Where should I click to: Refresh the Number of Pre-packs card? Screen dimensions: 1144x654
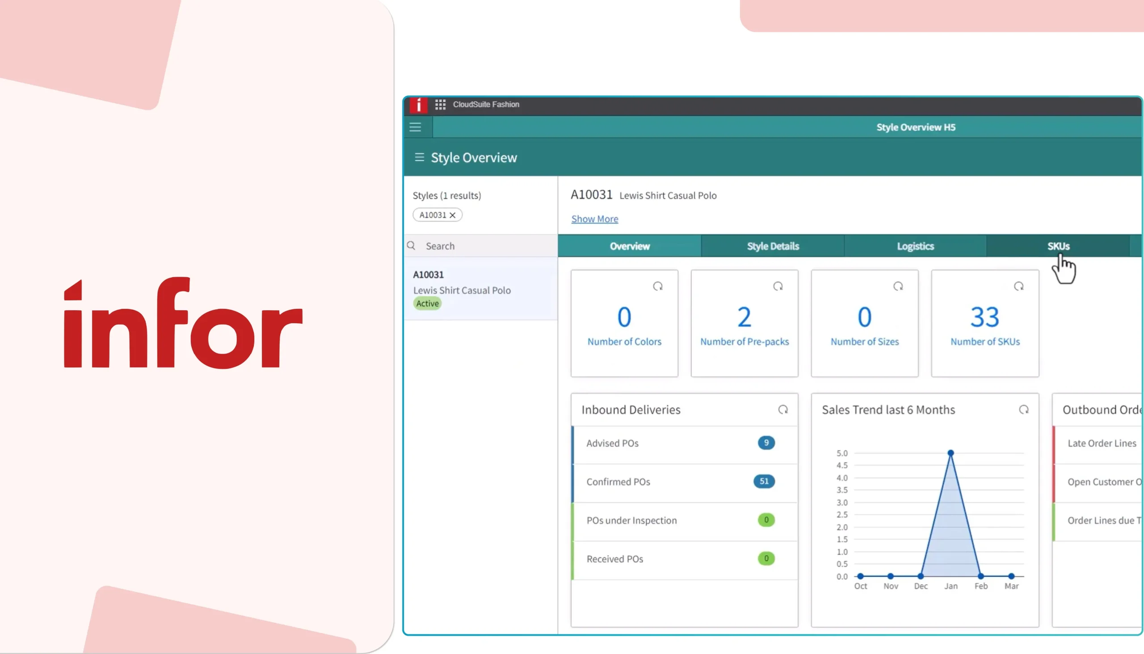coord(778,286)
